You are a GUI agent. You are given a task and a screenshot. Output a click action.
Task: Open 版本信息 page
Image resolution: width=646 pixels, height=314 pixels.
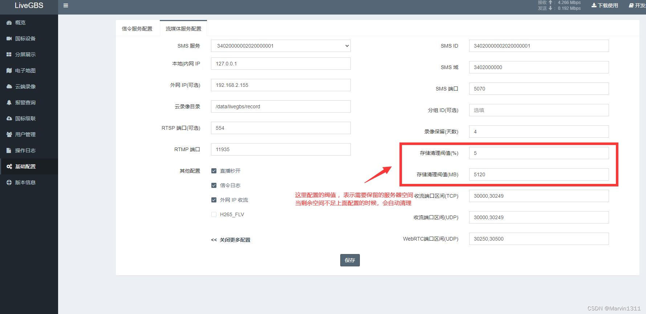(x=29, y=182)
